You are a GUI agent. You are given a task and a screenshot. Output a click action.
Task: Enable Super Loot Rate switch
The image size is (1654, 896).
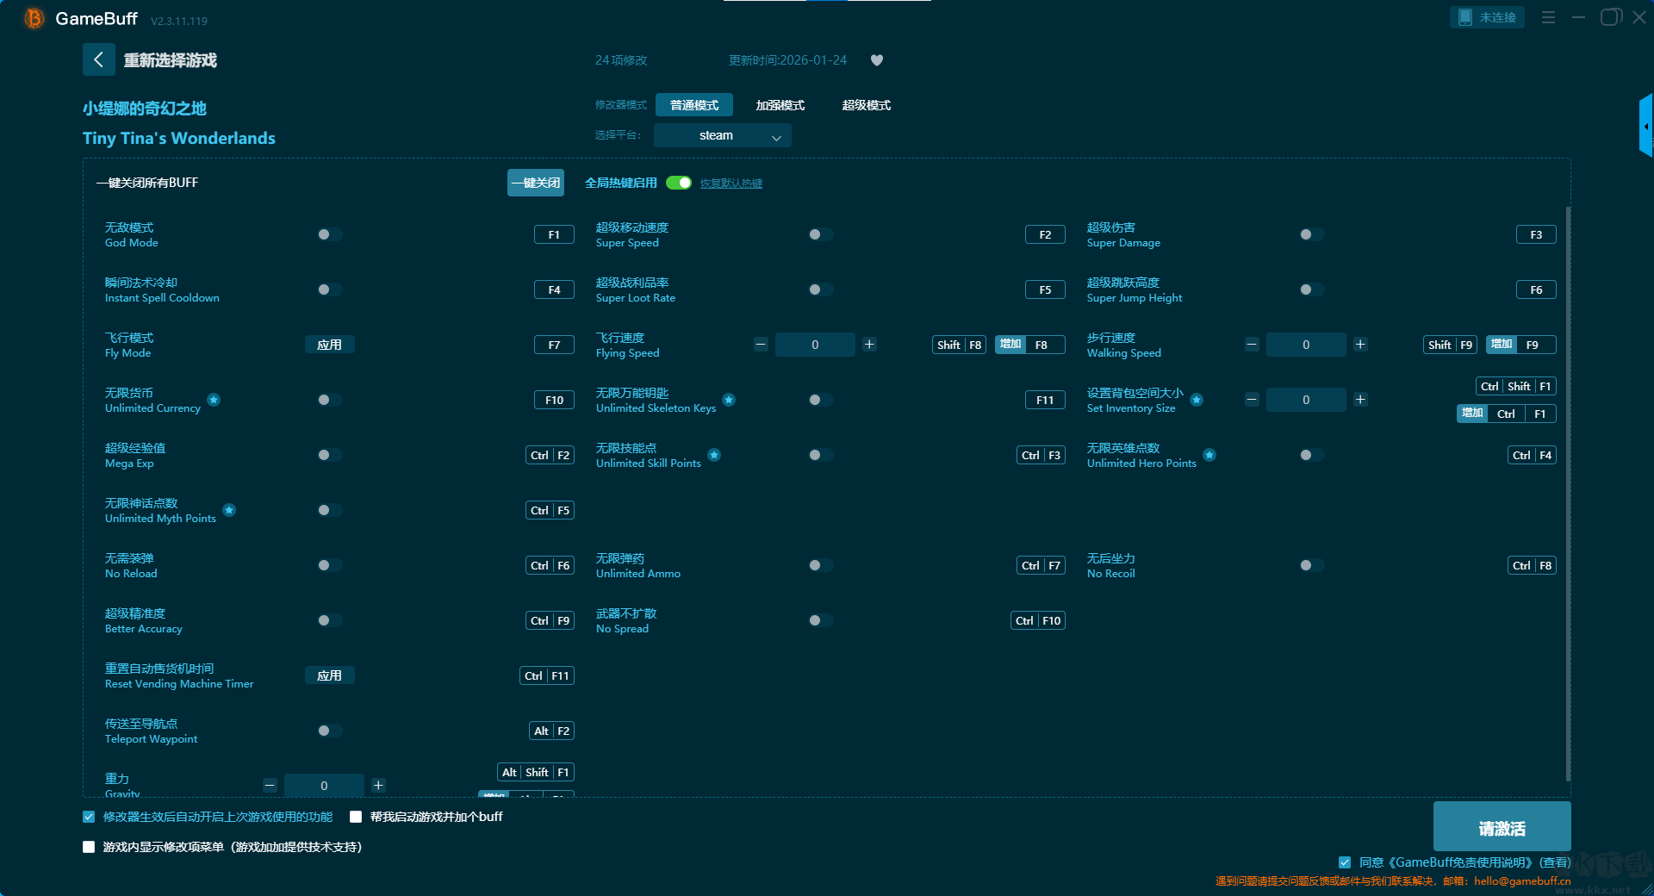pyautogui.click(x=820, y=289)
